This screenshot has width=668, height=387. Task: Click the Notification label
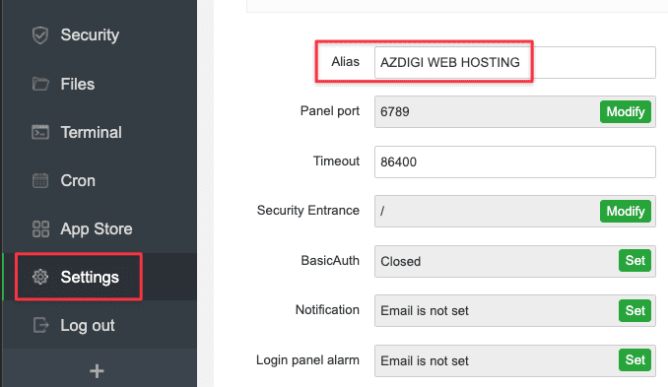point(327,309)
